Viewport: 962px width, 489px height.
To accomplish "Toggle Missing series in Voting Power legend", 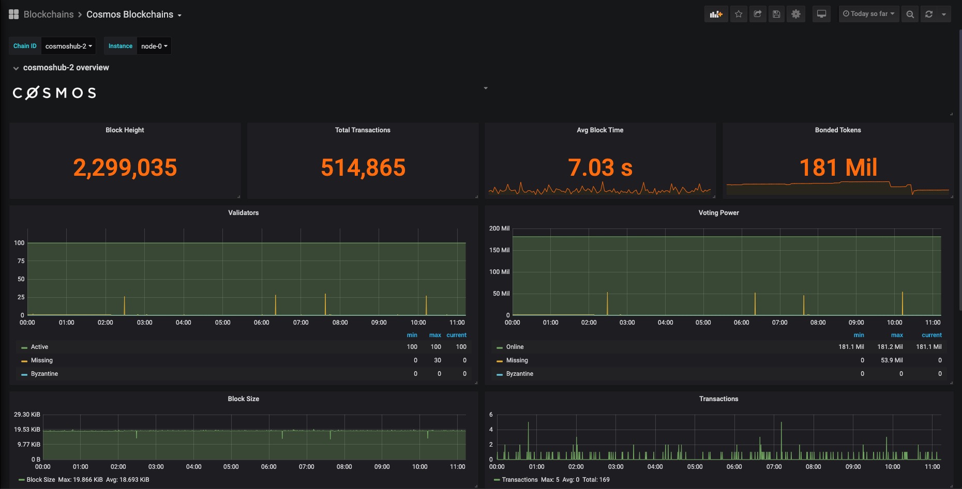I will pos(517,360).
